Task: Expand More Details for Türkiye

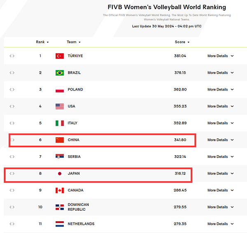Action: [220, 56]
